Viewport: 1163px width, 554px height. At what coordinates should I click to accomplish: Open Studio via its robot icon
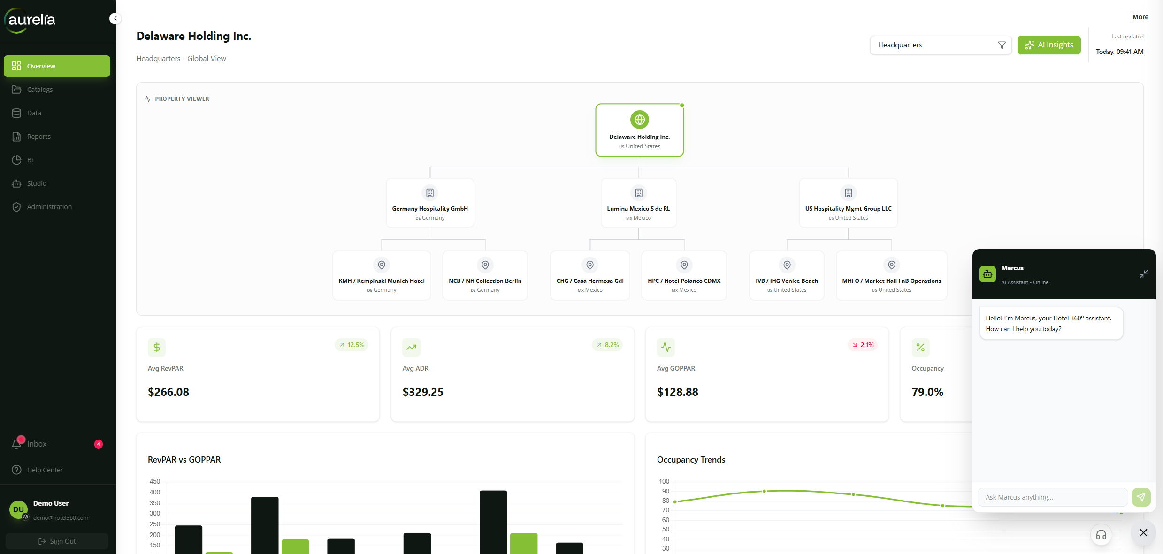tap(16, 183)
